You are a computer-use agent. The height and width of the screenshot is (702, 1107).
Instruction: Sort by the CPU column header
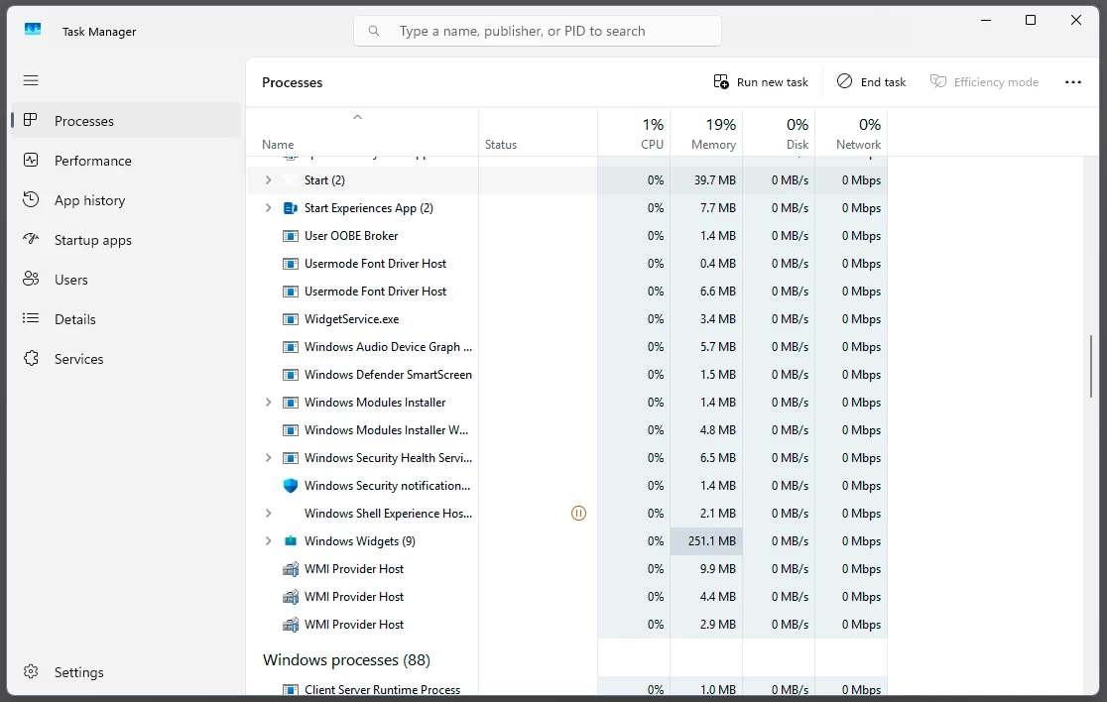click(x=634, y=132)
